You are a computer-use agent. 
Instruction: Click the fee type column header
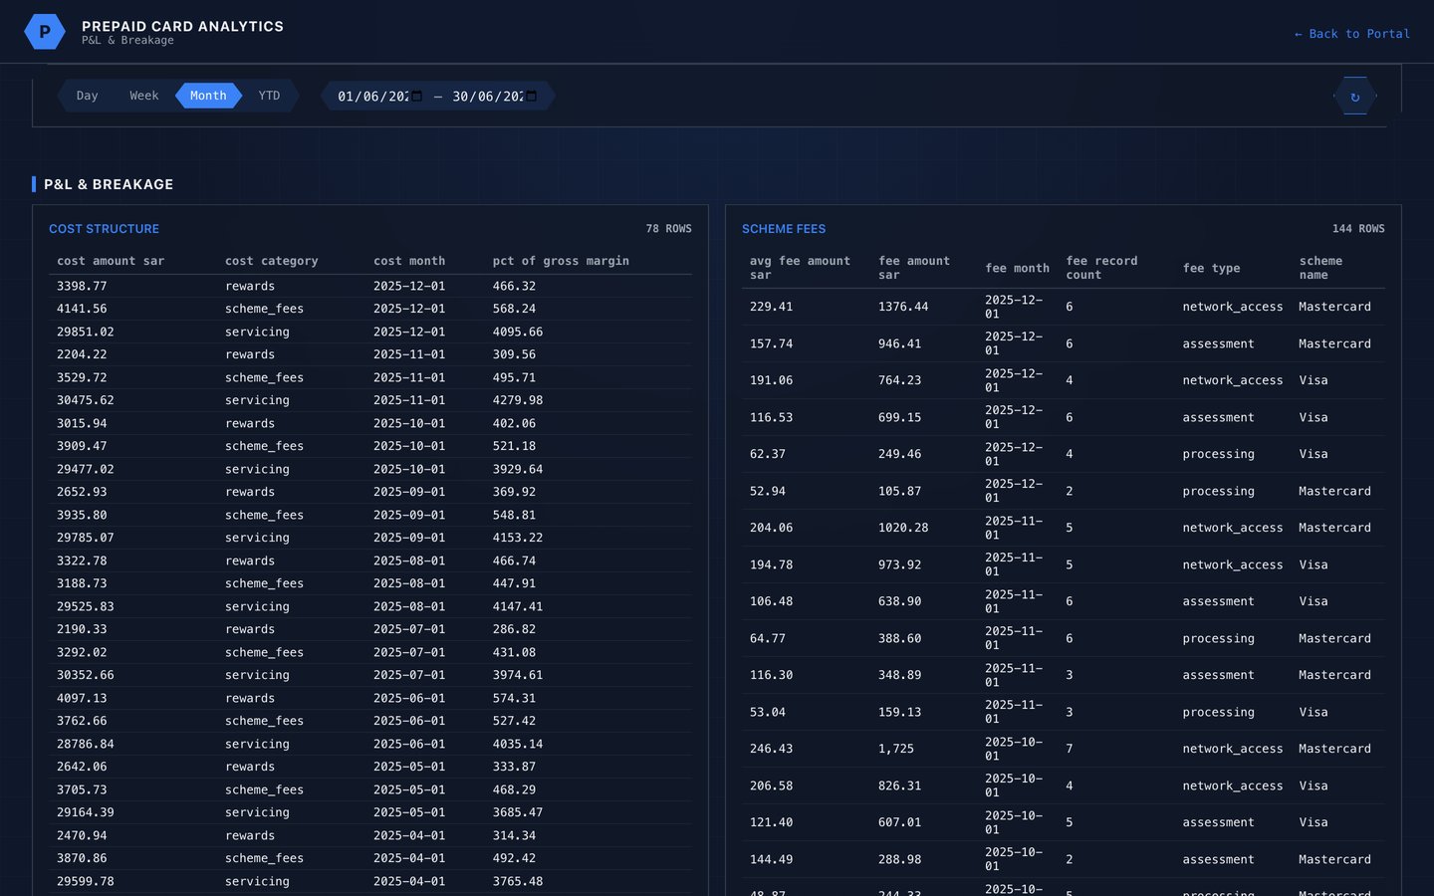[1211, 268]
